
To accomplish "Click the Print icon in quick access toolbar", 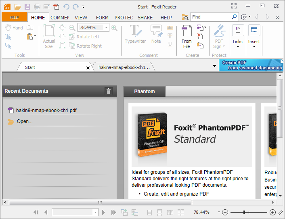I will [37, 7].
